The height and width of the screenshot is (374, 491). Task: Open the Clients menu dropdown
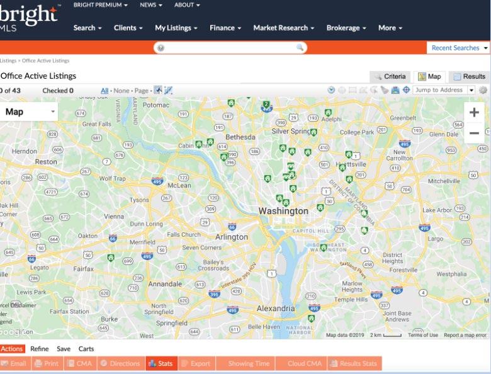click(x=128, y=28)
